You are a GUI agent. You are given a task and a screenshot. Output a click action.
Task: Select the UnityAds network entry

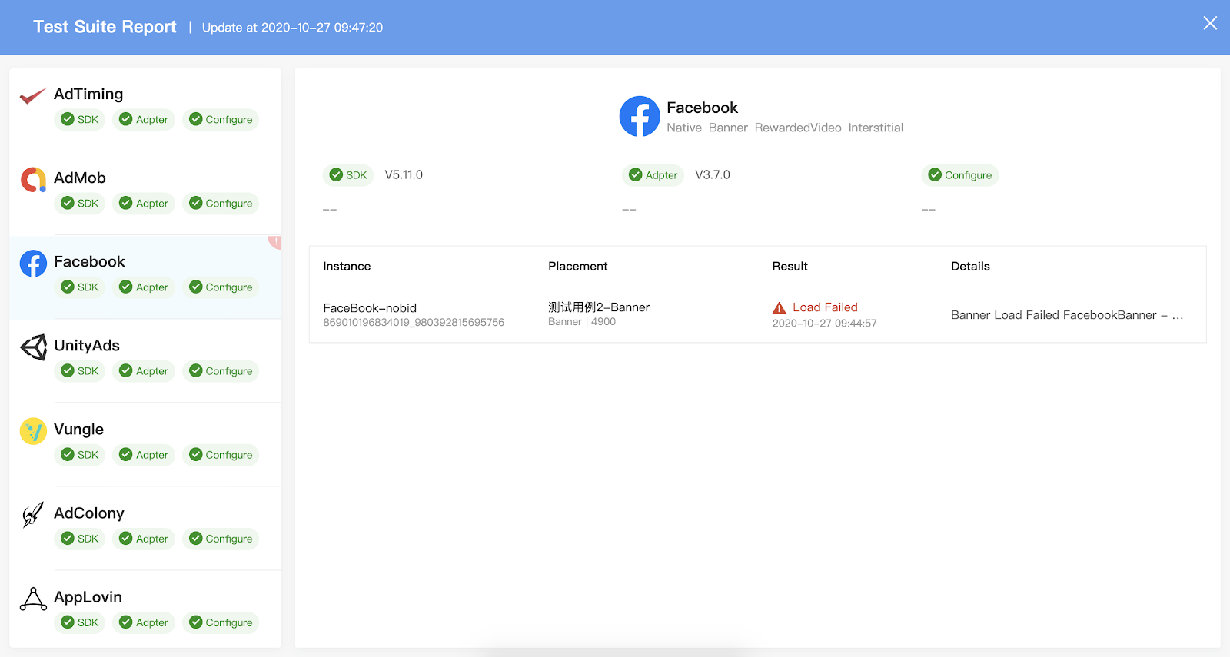coord(145,360)
